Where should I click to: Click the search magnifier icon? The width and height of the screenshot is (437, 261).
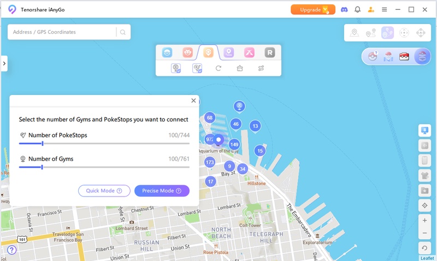[122, 32]
